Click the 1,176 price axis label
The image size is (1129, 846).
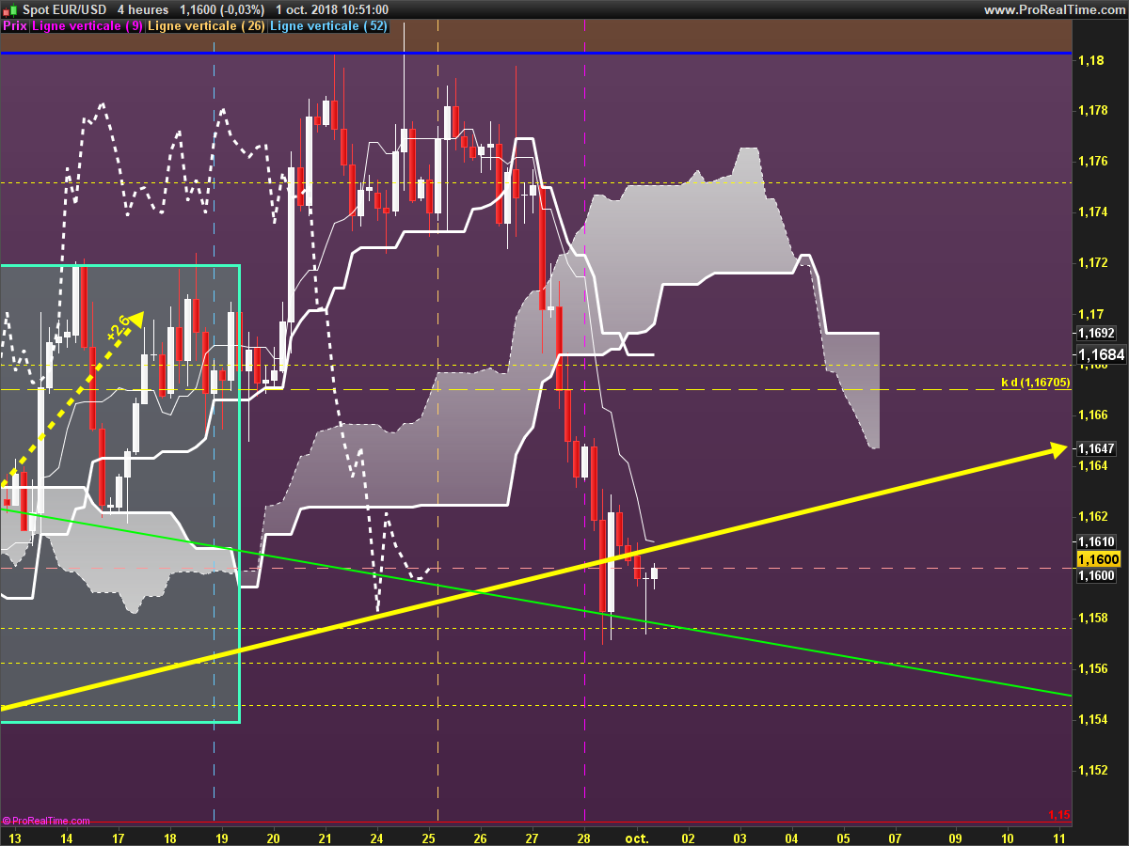click(x=1093, y=162)
